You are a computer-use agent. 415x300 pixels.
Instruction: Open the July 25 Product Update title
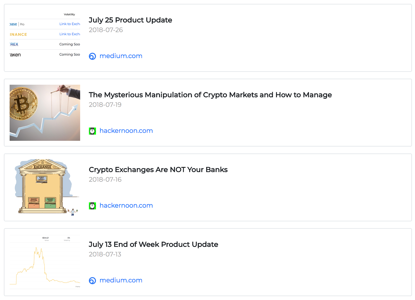130,20
